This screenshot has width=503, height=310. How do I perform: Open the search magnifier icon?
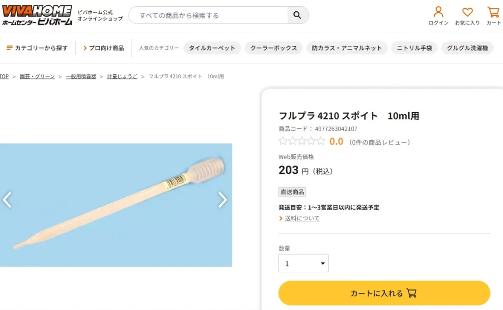[297, 15]
